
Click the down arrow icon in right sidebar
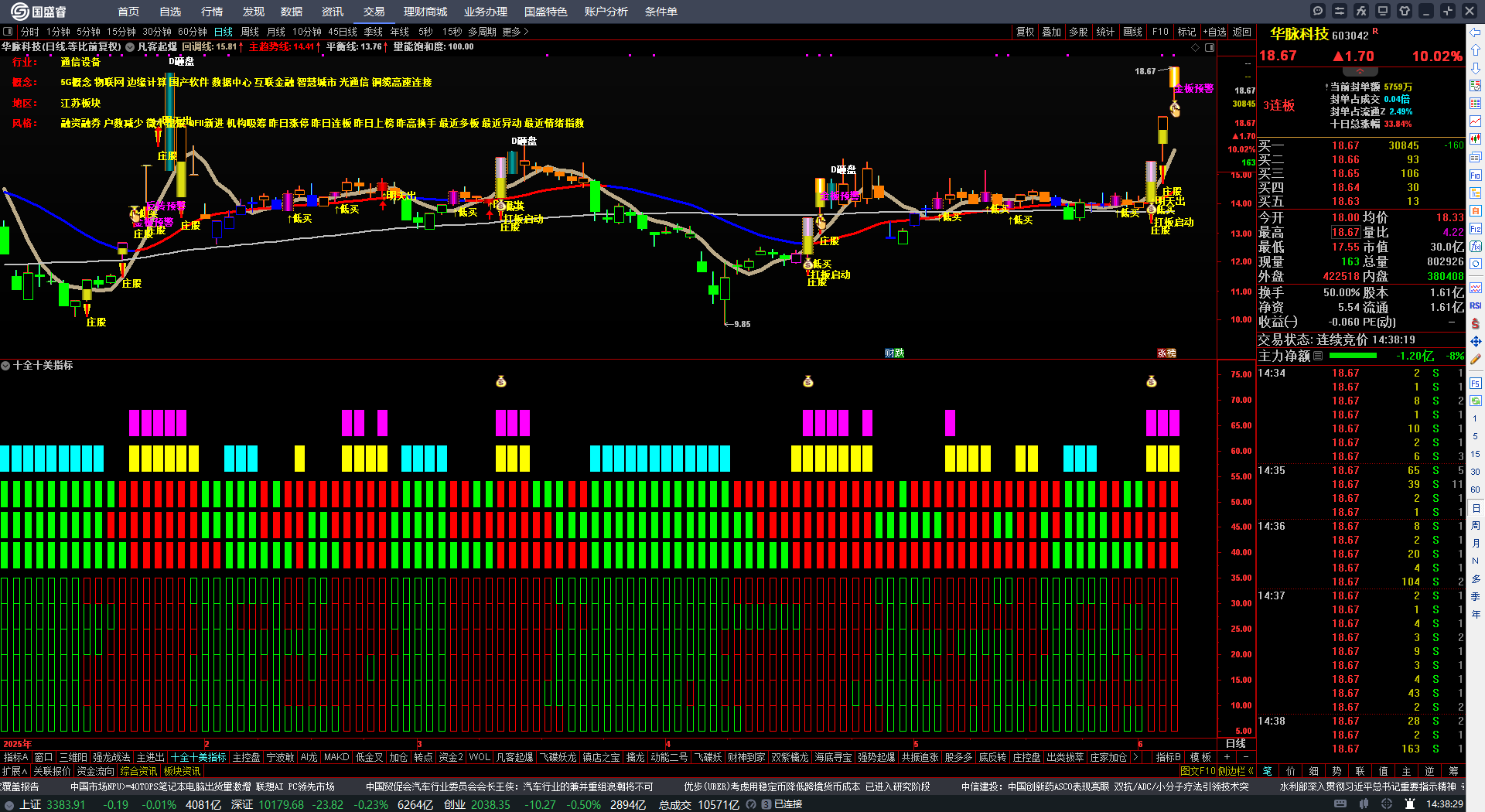(1476, 67)
